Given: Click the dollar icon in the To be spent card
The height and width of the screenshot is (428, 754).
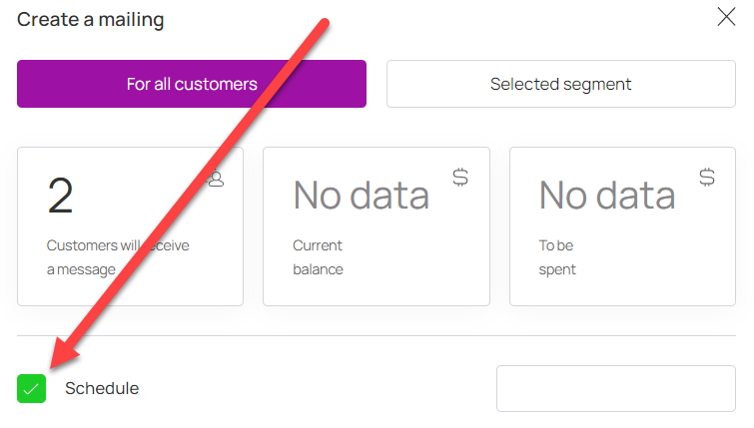Looking at the screenshot, I should (x=707, y=178).
